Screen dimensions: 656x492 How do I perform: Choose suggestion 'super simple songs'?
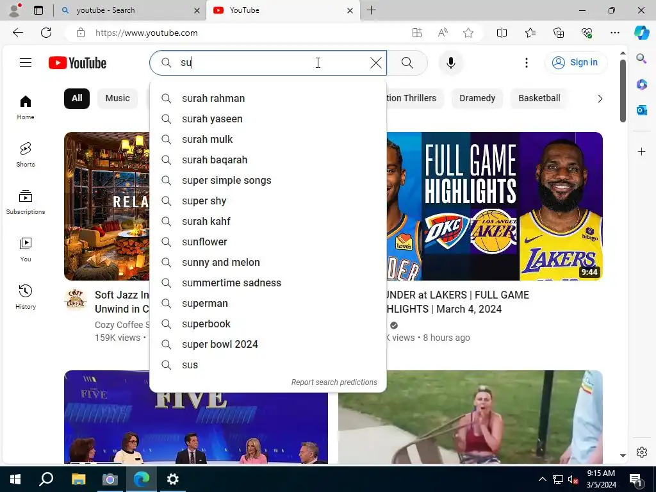[268, 180]
